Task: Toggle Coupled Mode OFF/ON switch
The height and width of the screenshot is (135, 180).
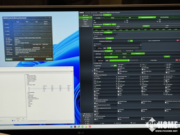Action: (113, 65)
